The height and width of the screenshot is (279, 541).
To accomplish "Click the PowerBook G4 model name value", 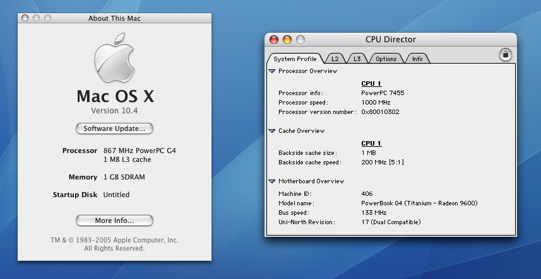I will (419, 203).
